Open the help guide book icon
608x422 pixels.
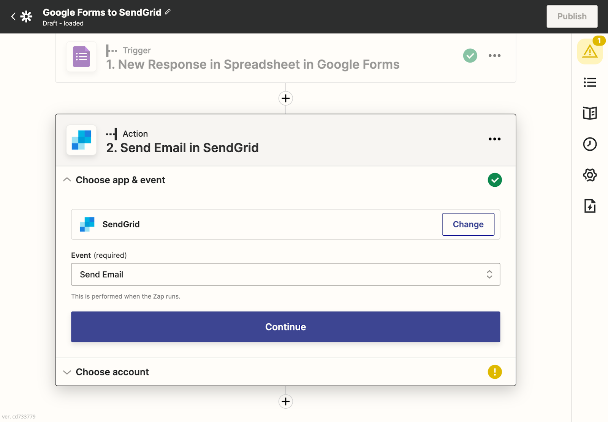pos(590,113)
